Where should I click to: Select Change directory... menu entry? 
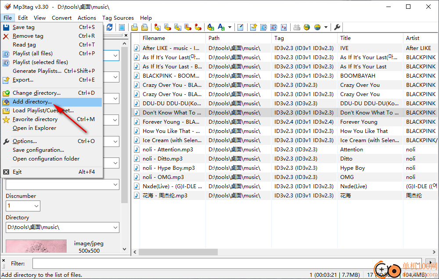pyautogui.click(x=52, y=93)
